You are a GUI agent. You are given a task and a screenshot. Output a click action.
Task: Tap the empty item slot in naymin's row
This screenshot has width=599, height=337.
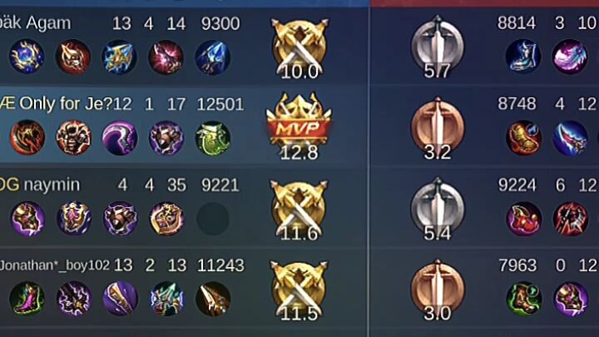[213, 219]
